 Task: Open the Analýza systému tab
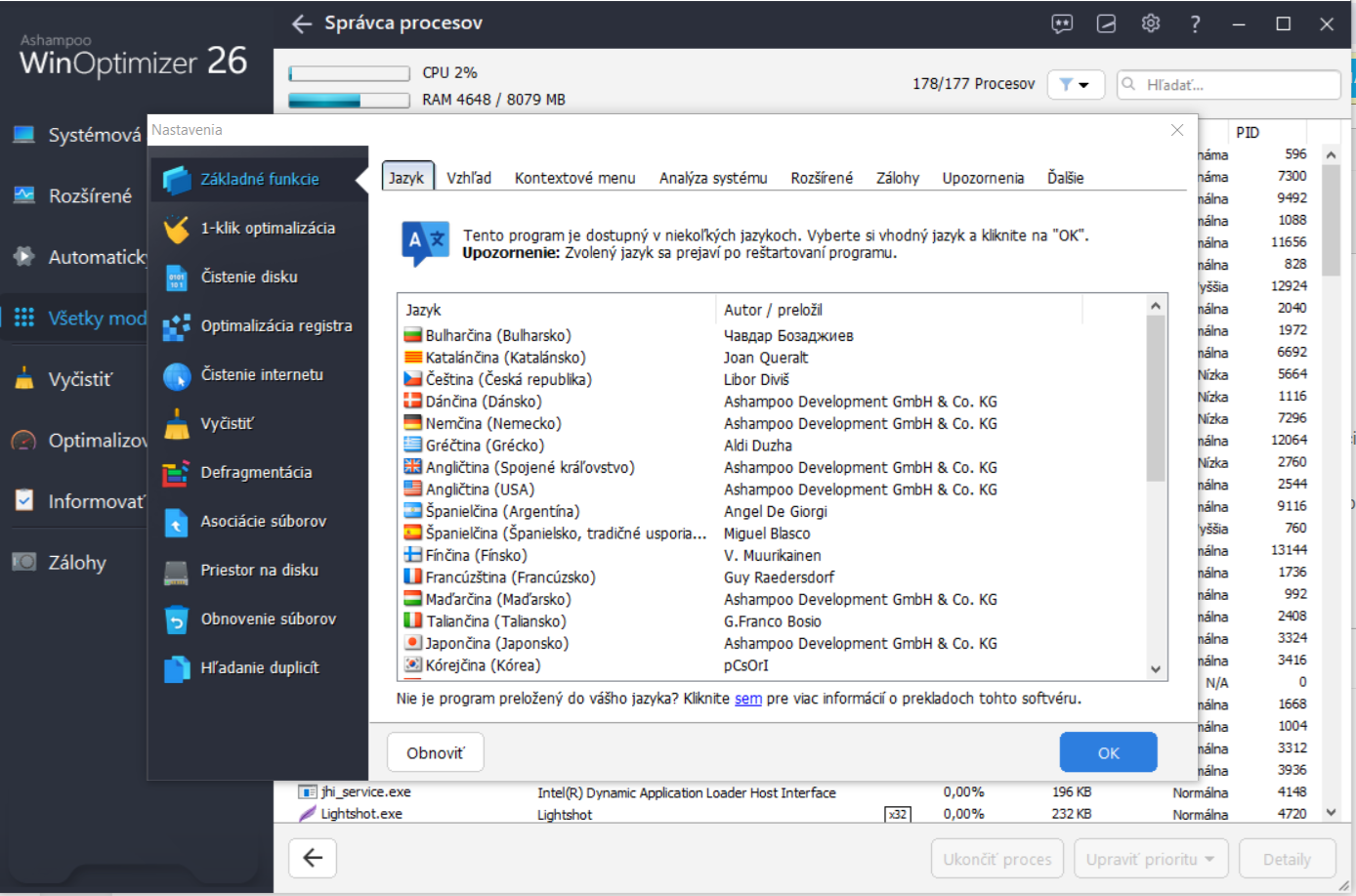coord(713,178)
